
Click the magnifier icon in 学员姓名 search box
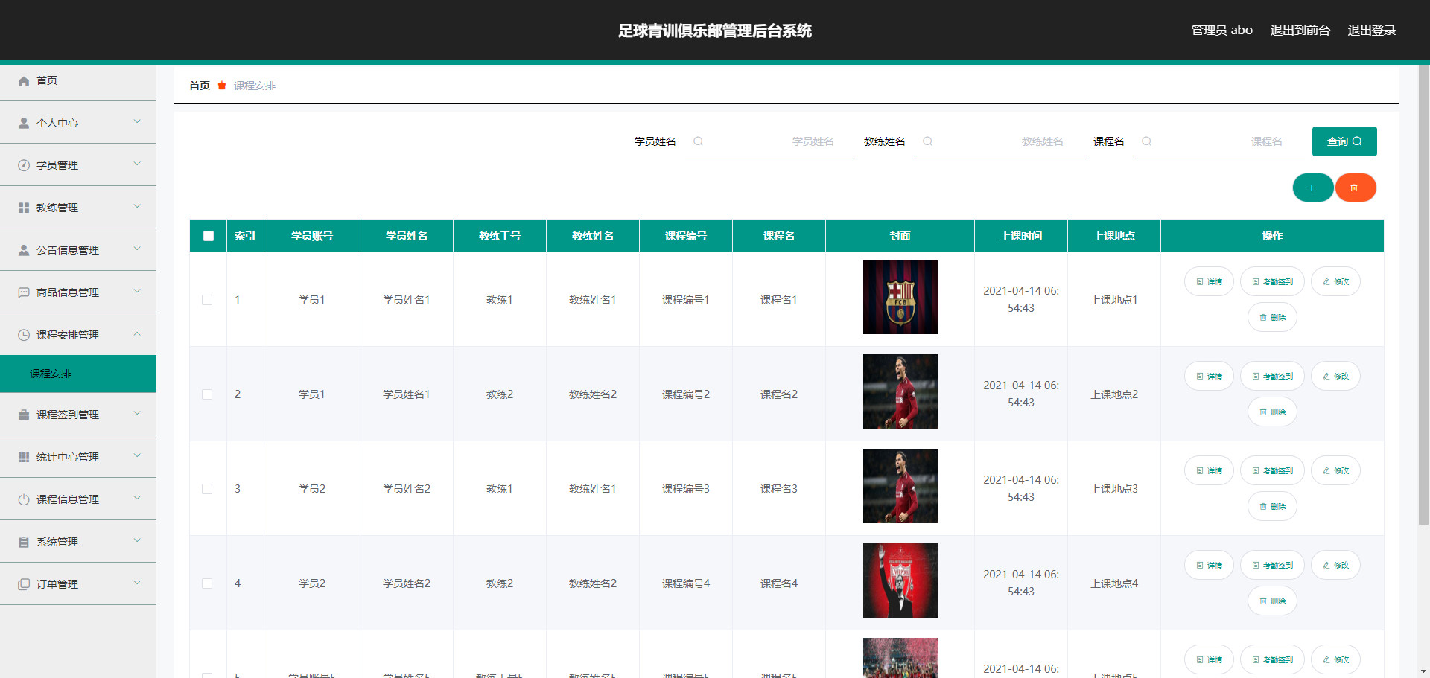pos(698,141)
